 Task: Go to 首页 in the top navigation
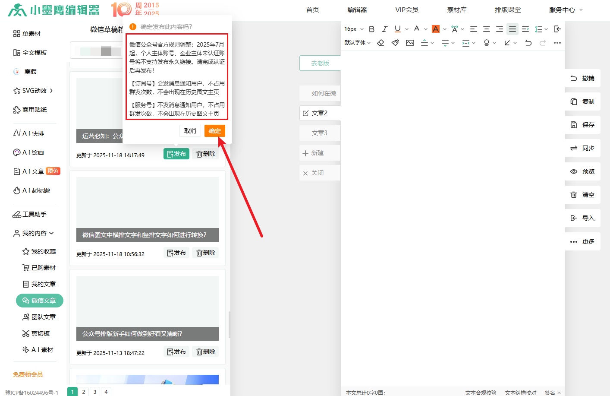tap(312, 10)
